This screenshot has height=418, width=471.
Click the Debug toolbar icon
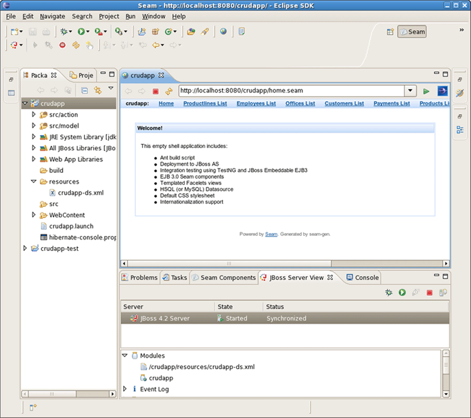64,32
